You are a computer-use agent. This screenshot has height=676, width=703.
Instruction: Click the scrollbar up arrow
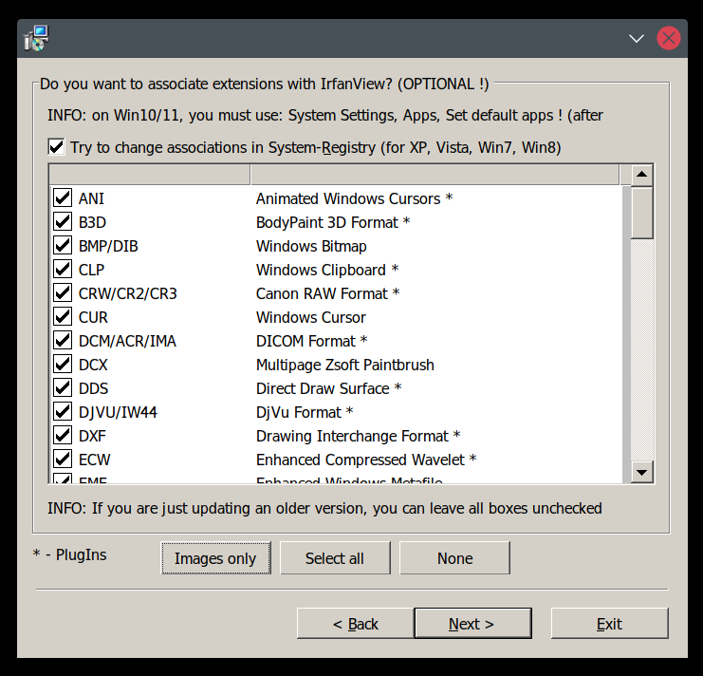point(642,175)
